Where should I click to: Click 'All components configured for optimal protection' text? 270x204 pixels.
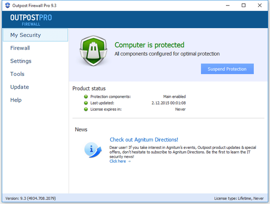(x=167, y=54)
